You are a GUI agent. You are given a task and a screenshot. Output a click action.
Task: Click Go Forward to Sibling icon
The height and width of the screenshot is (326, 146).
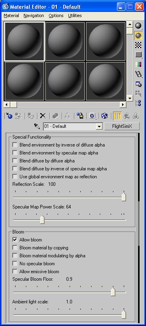point(136,116)
